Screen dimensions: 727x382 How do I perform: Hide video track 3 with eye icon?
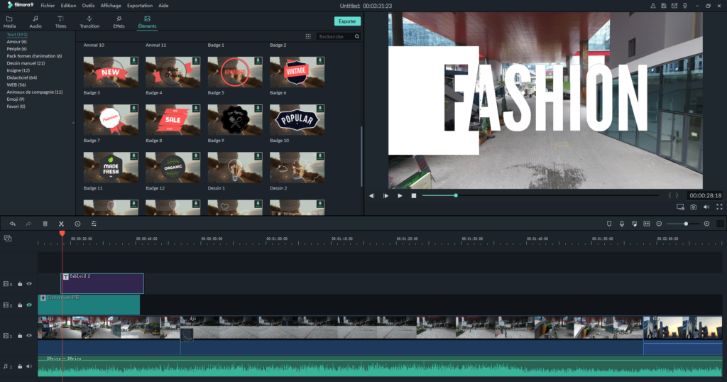point(29,284)
